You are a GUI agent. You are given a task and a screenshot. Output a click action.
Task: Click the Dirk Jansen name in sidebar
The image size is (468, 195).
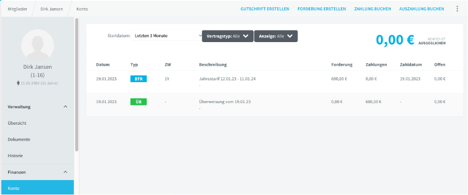coord(38,67)
